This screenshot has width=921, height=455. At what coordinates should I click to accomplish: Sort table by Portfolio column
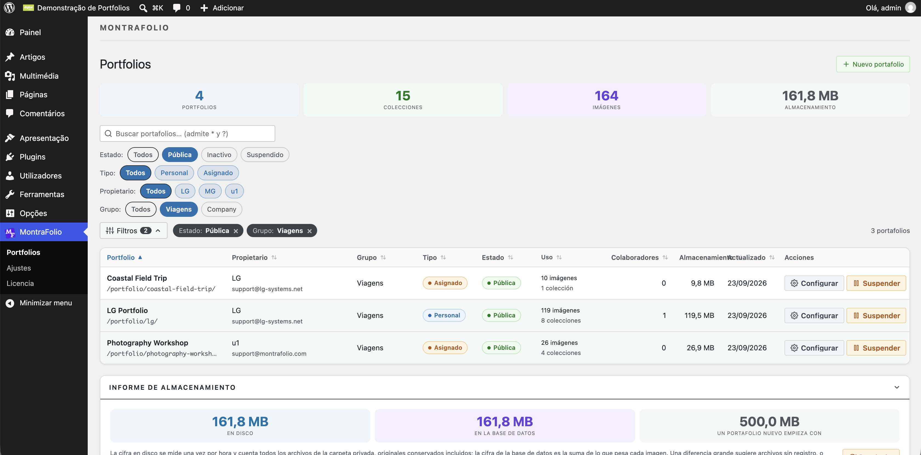pos(124,257)
